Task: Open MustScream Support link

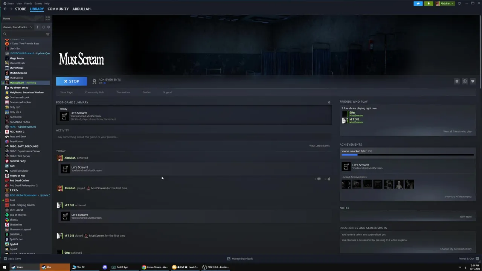Action: tap(168, 92)
